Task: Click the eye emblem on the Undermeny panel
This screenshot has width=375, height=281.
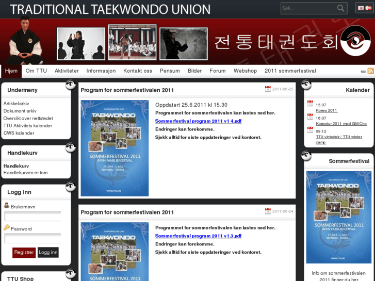Action: (71, 85)
